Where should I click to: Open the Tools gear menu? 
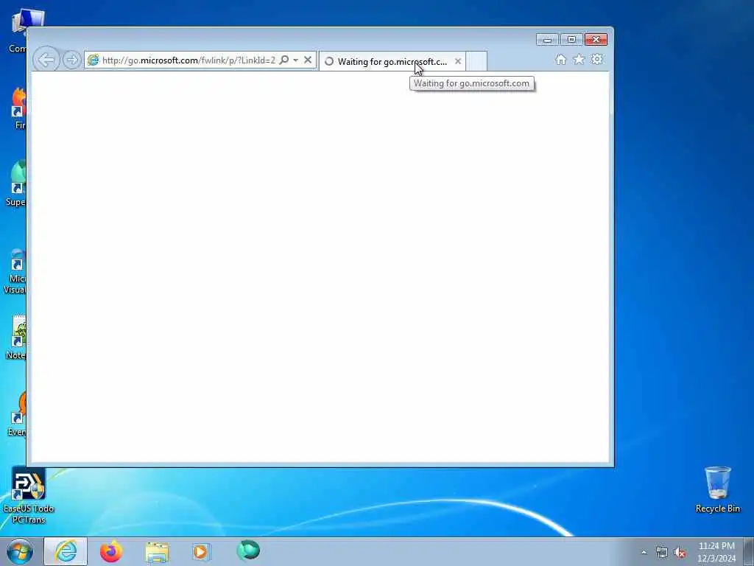point(596,59)
